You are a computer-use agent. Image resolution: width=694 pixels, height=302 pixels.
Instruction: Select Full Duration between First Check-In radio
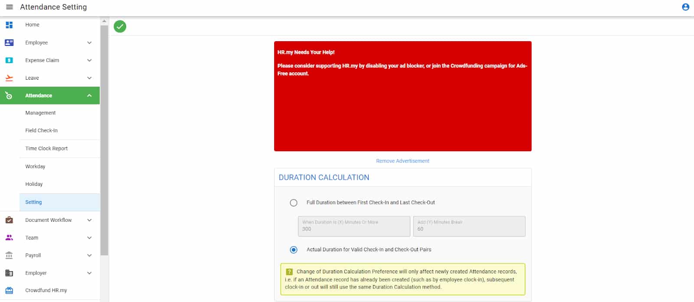click(294, 203)
